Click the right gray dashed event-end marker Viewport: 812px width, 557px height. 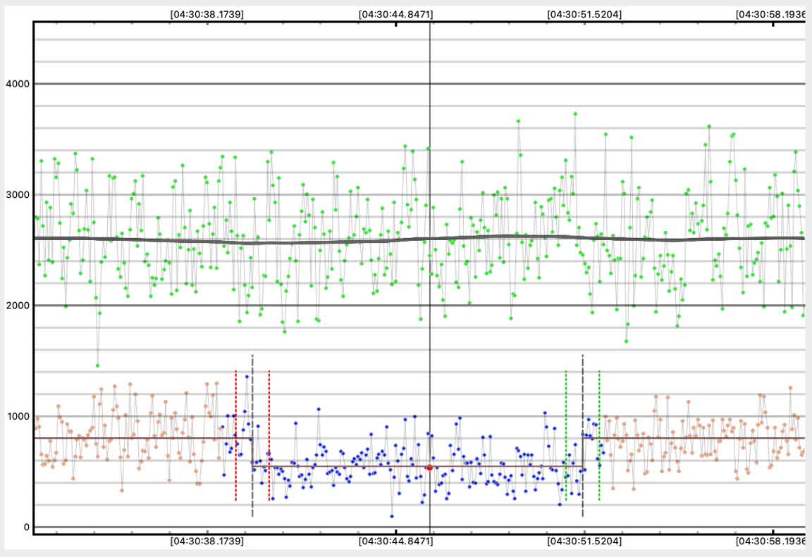tap(583, 437)
